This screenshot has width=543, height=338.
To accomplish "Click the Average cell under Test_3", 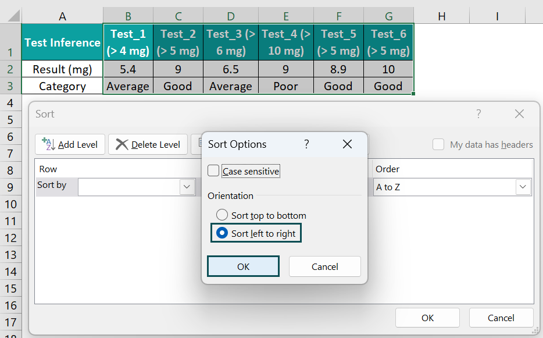I will tap(231, 86).
